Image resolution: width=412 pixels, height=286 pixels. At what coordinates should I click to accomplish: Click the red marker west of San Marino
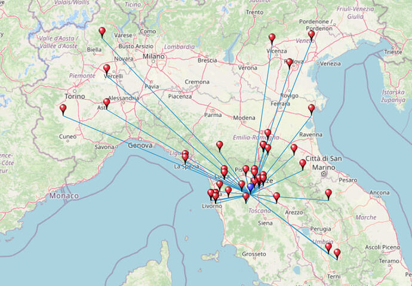[303, 163]
